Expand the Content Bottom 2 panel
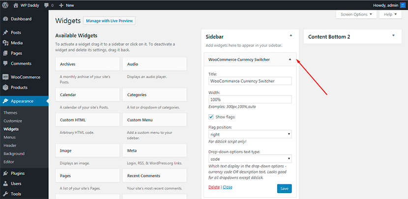Viewport: 408px width, 199px height. (x=393, y=35)
